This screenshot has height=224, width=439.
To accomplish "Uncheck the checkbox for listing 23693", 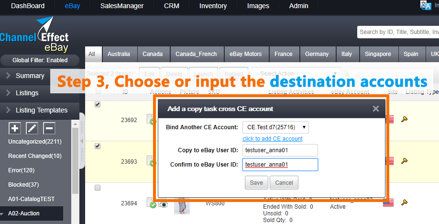I will [x=98, y=146].
